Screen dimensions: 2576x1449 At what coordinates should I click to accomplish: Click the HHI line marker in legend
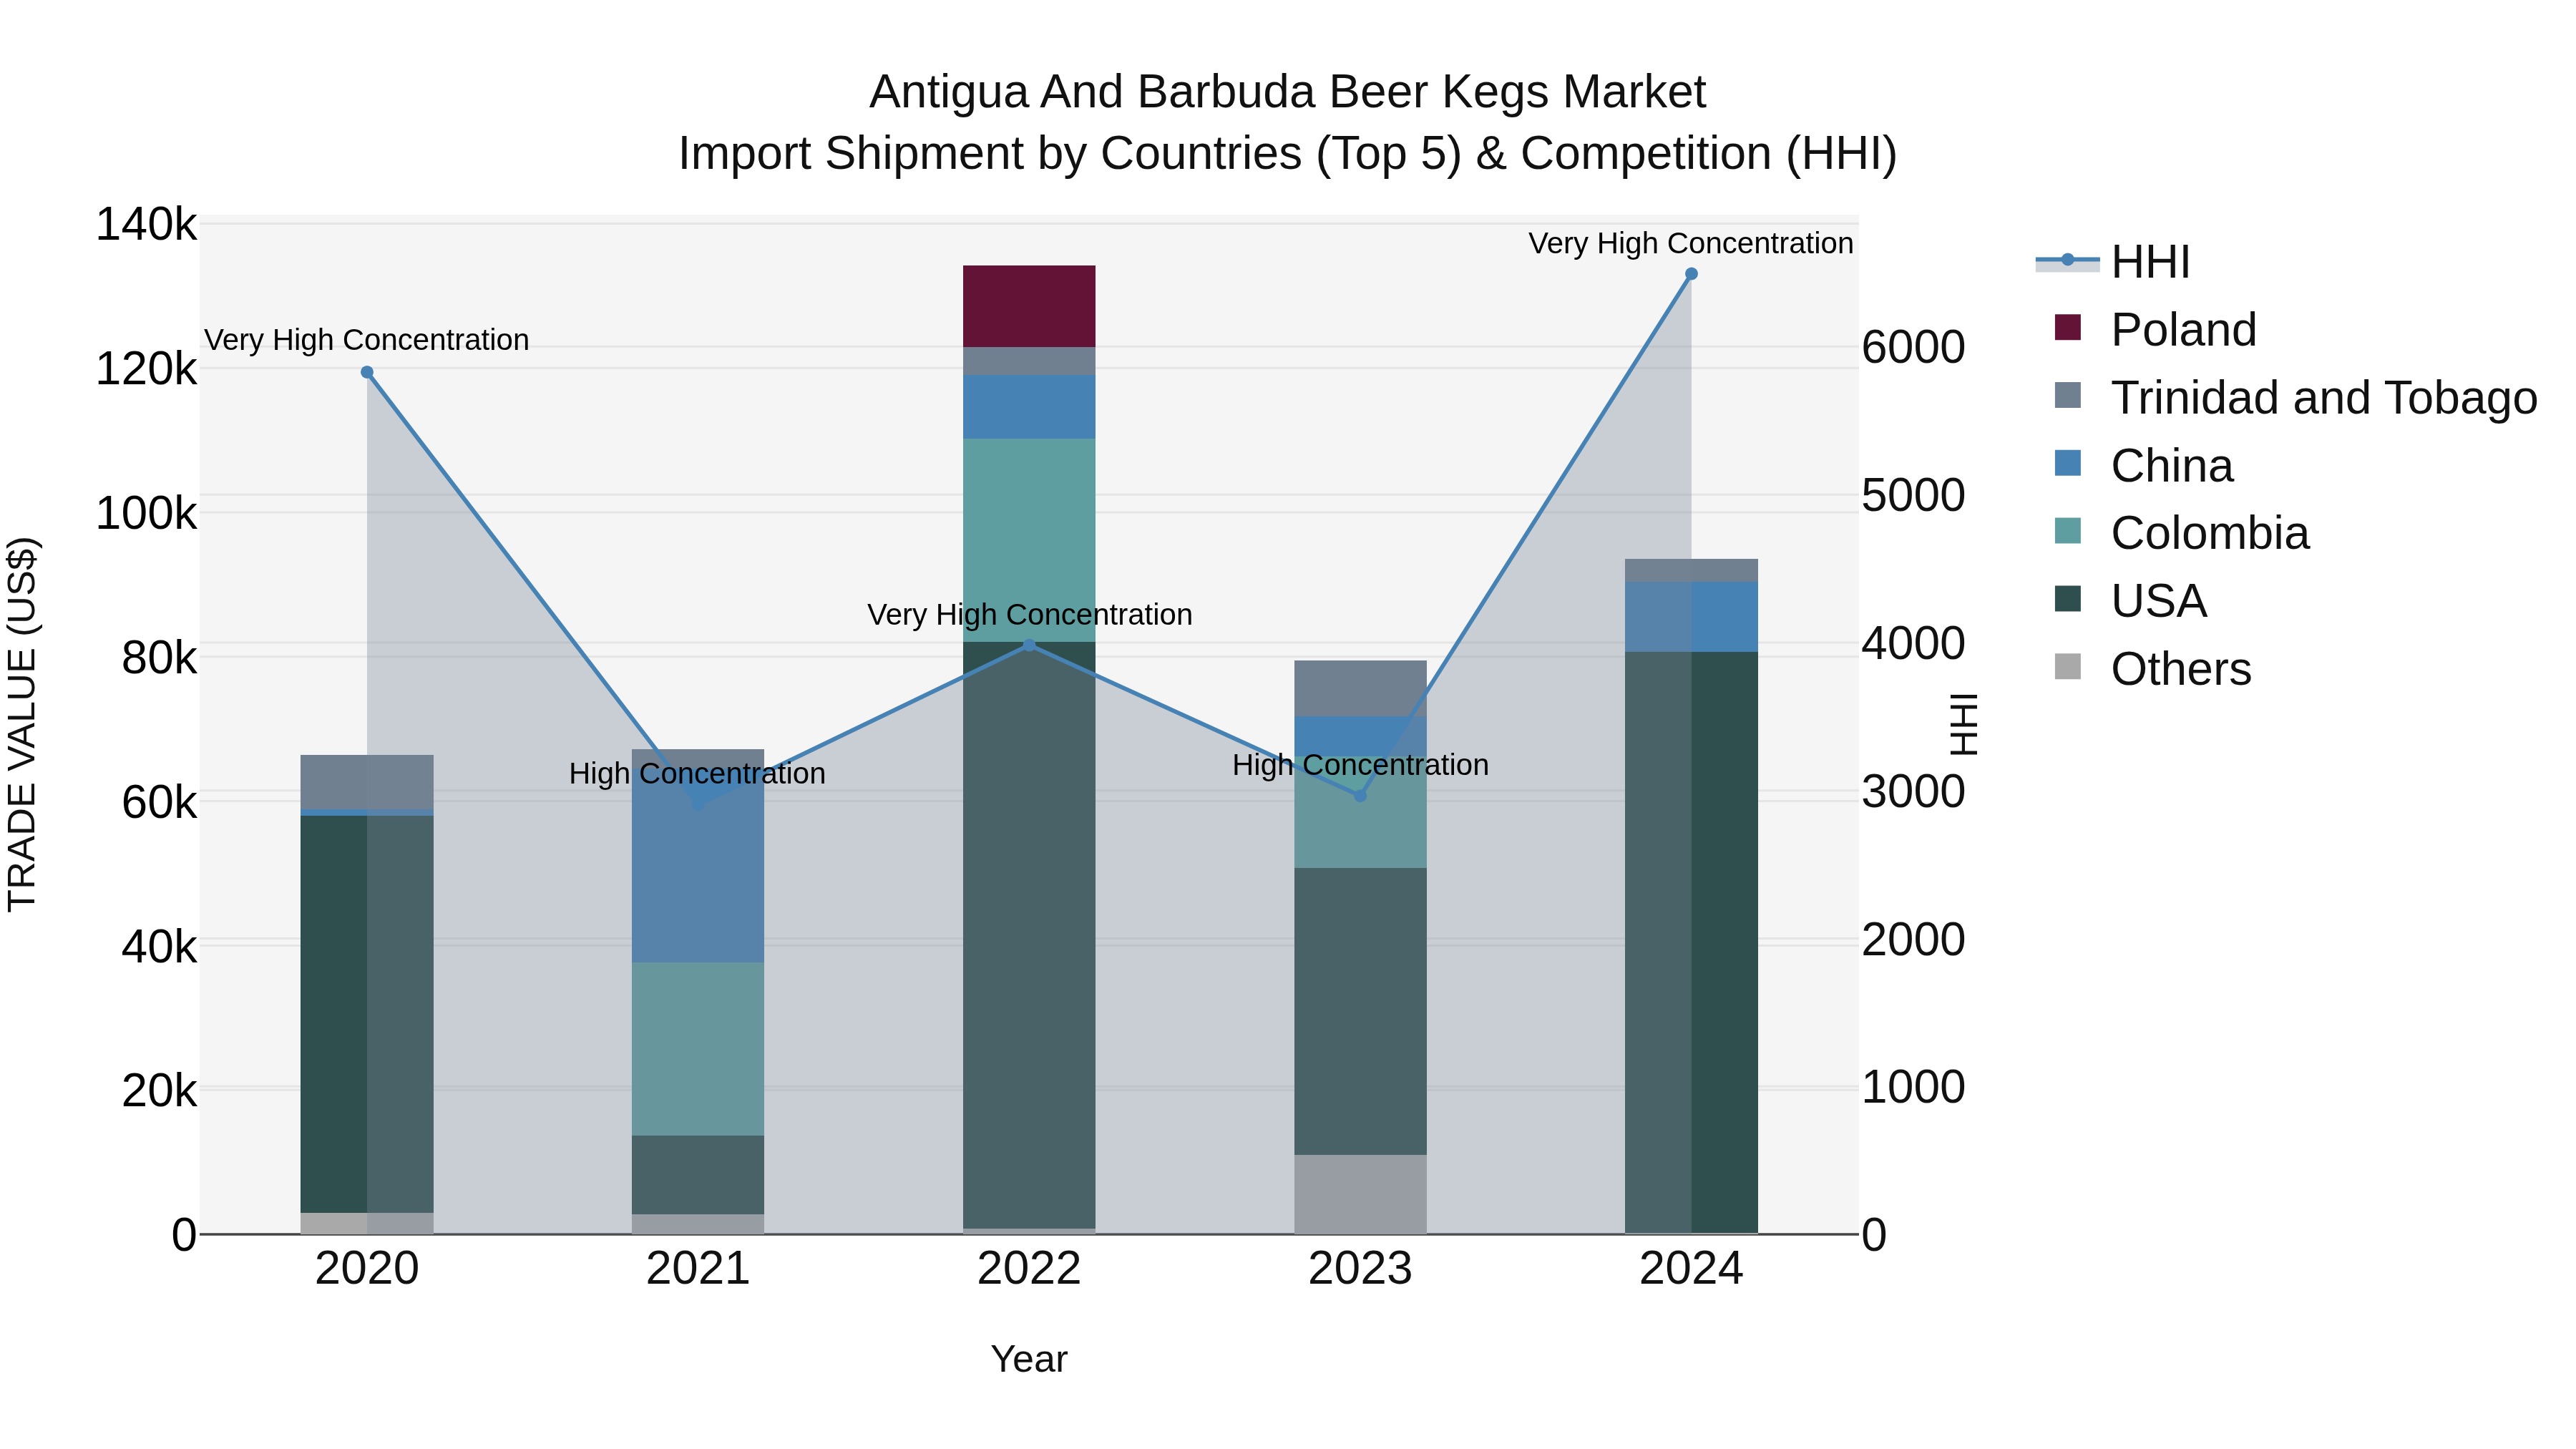[2067, 260]
